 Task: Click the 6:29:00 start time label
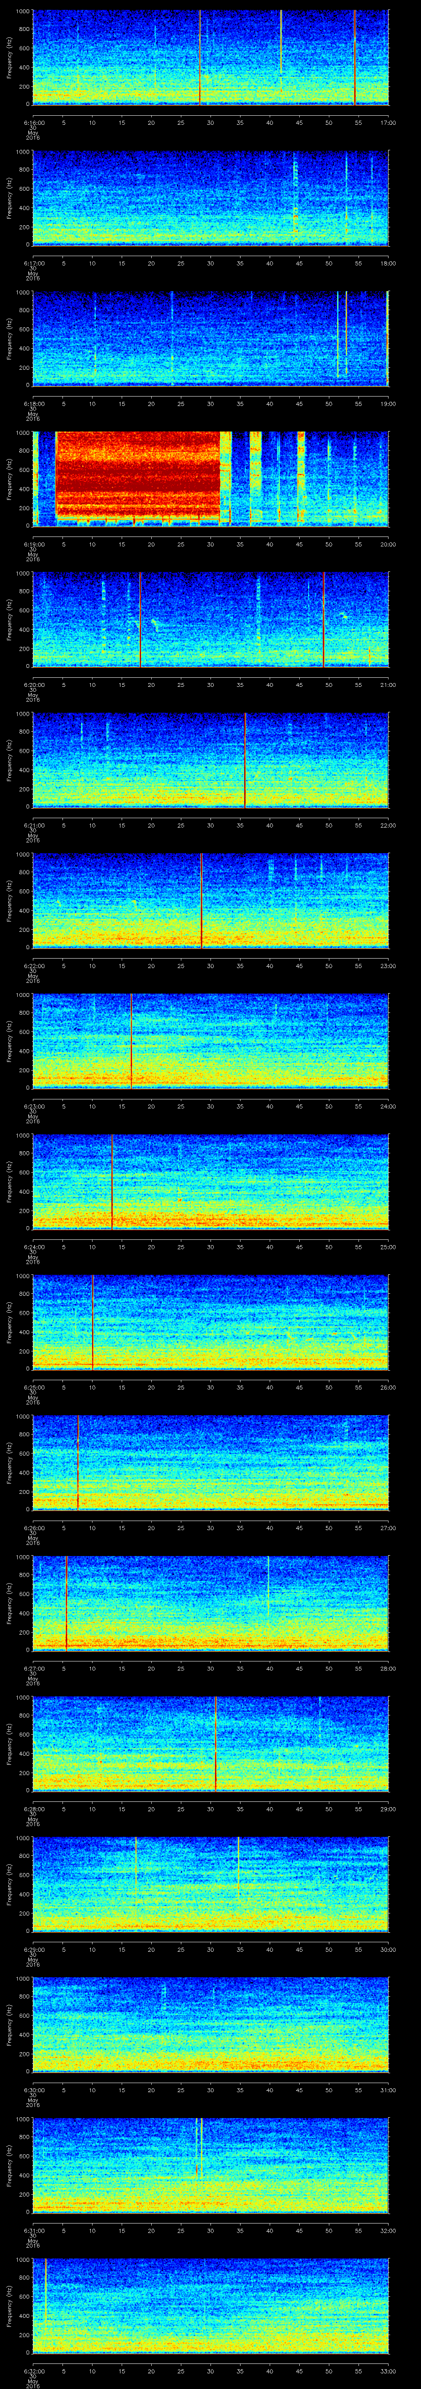(33, 1949)
